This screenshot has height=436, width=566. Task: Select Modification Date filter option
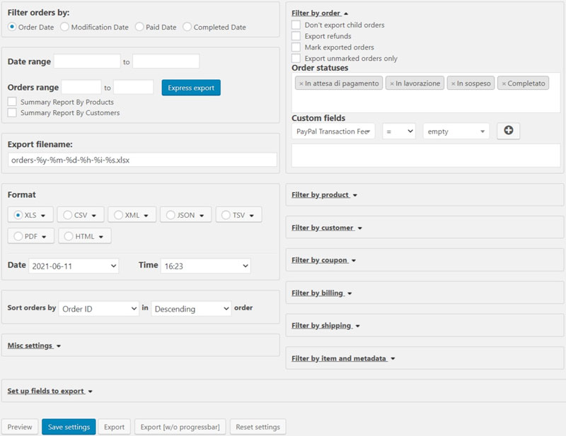(64, 27)
